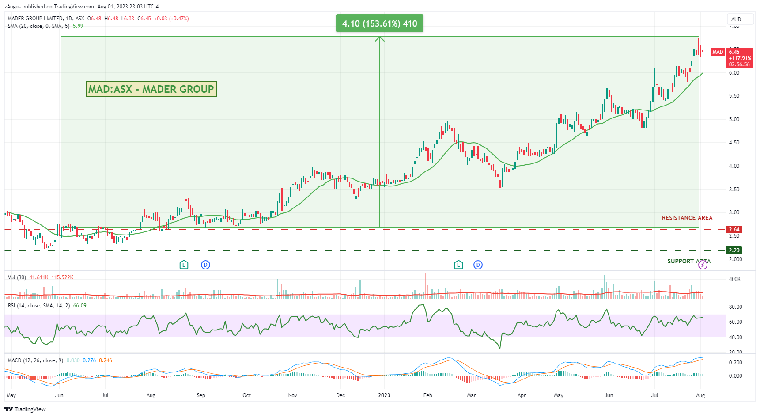Click the 5.50 price axis value

coord(734,96)
